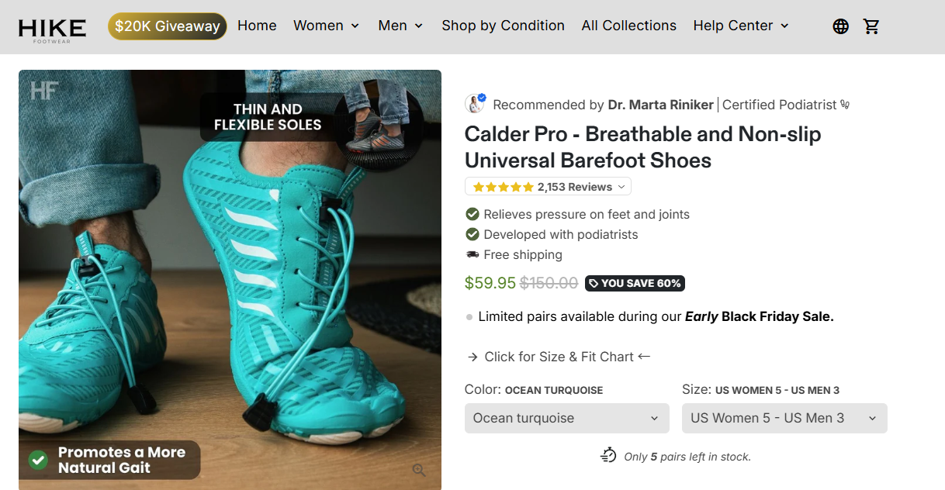Open All Collections menu item
Screen dimensions: 945x490
628,26
